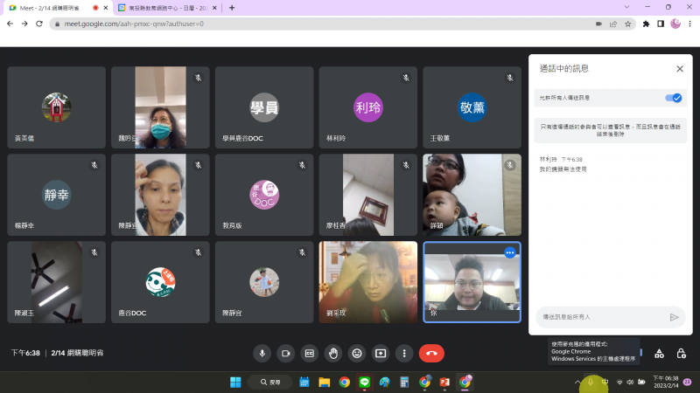
Task: Open more options three-dot menu
Action: (404, 354)
